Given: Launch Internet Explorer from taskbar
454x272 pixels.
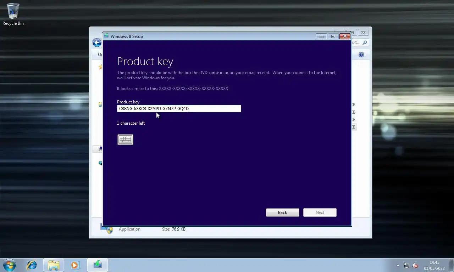Looking at the screenshot, I should (x=32, y=265).
